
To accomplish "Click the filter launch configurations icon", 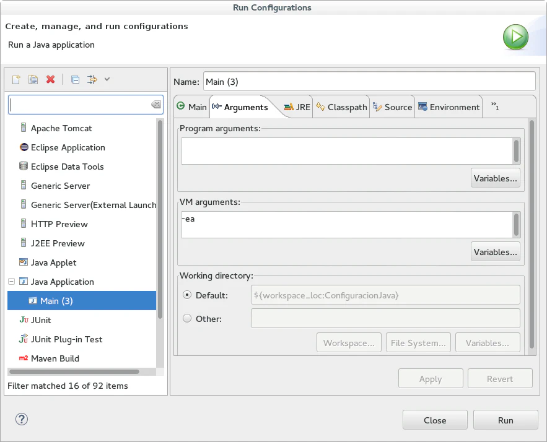I will point(92,79).
